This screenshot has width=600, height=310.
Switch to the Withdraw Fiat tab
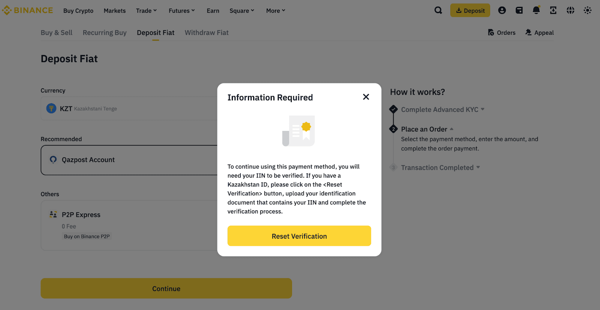coord(207,33)
